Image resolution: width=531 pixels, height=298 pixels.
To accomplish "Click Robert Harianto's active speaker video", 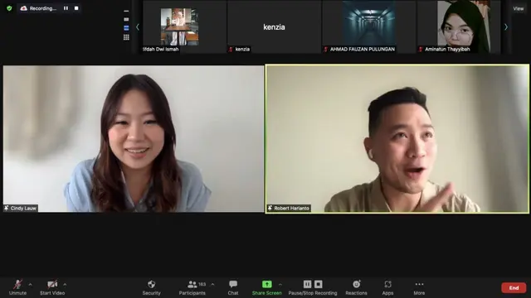I will [397, 138].
